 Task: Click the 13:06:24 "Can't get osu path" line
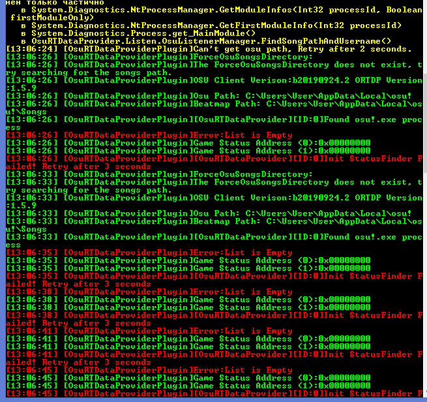point(209,49)
